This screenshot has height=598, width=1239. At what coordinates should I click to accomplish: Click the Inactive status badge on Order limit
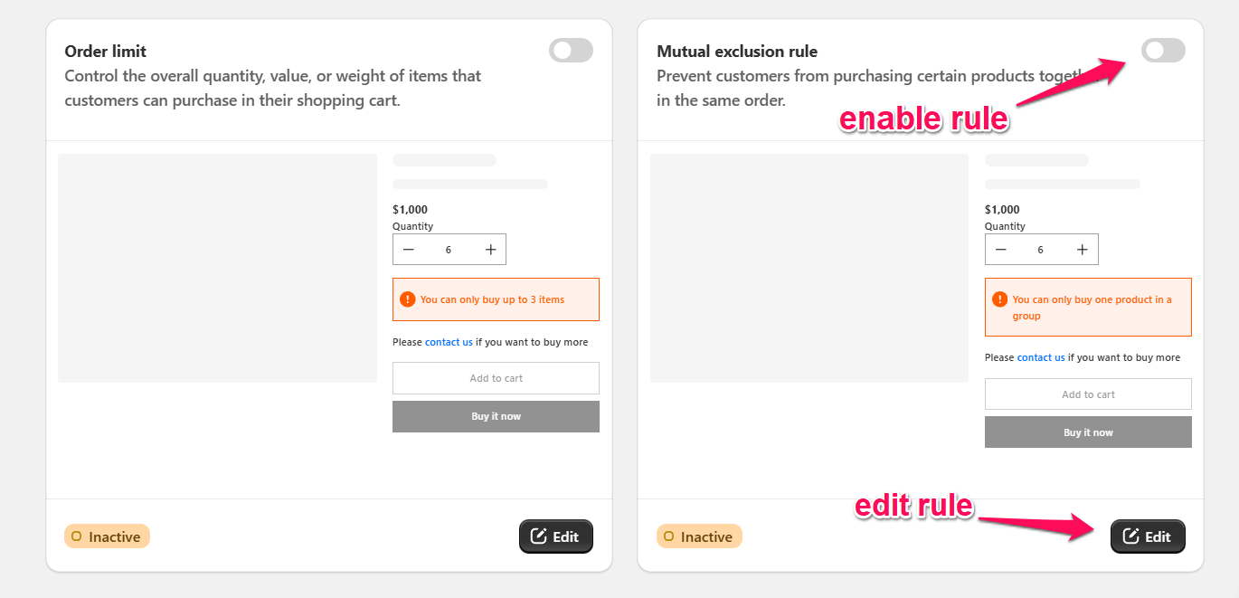click(107, 536)
